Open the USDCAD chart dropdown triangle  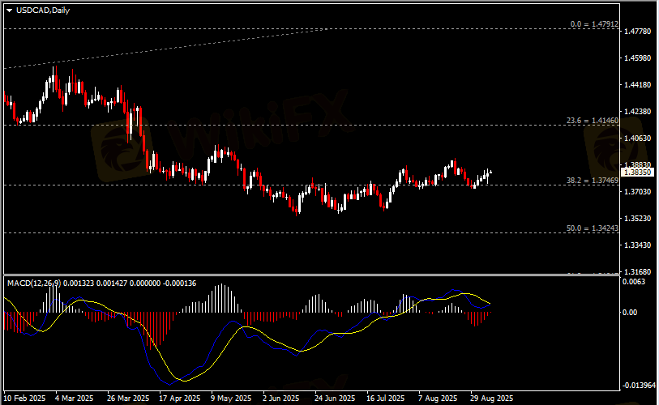(x=9, y=11)
